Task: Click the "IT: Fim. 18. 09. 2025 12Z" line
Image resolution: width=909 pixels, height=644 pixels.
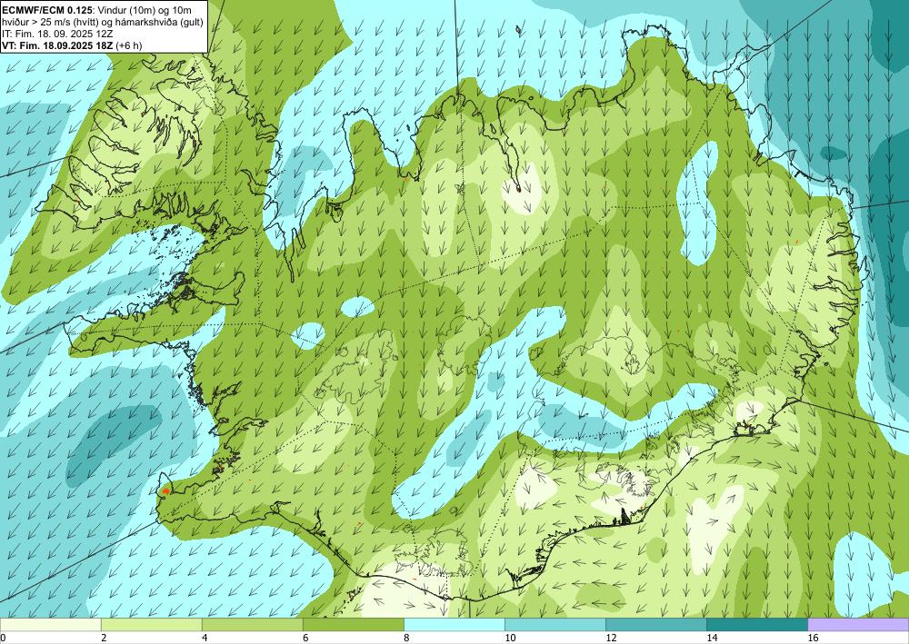Action: pos(57,33)
